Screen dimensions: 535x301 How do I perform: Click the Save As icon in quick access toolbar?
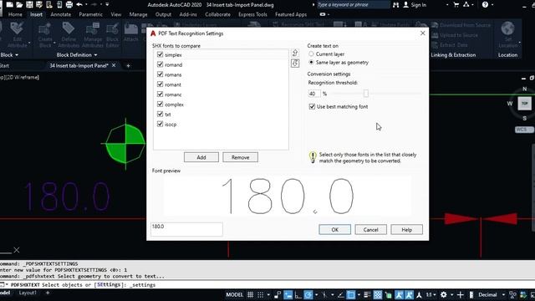(39, 4)
